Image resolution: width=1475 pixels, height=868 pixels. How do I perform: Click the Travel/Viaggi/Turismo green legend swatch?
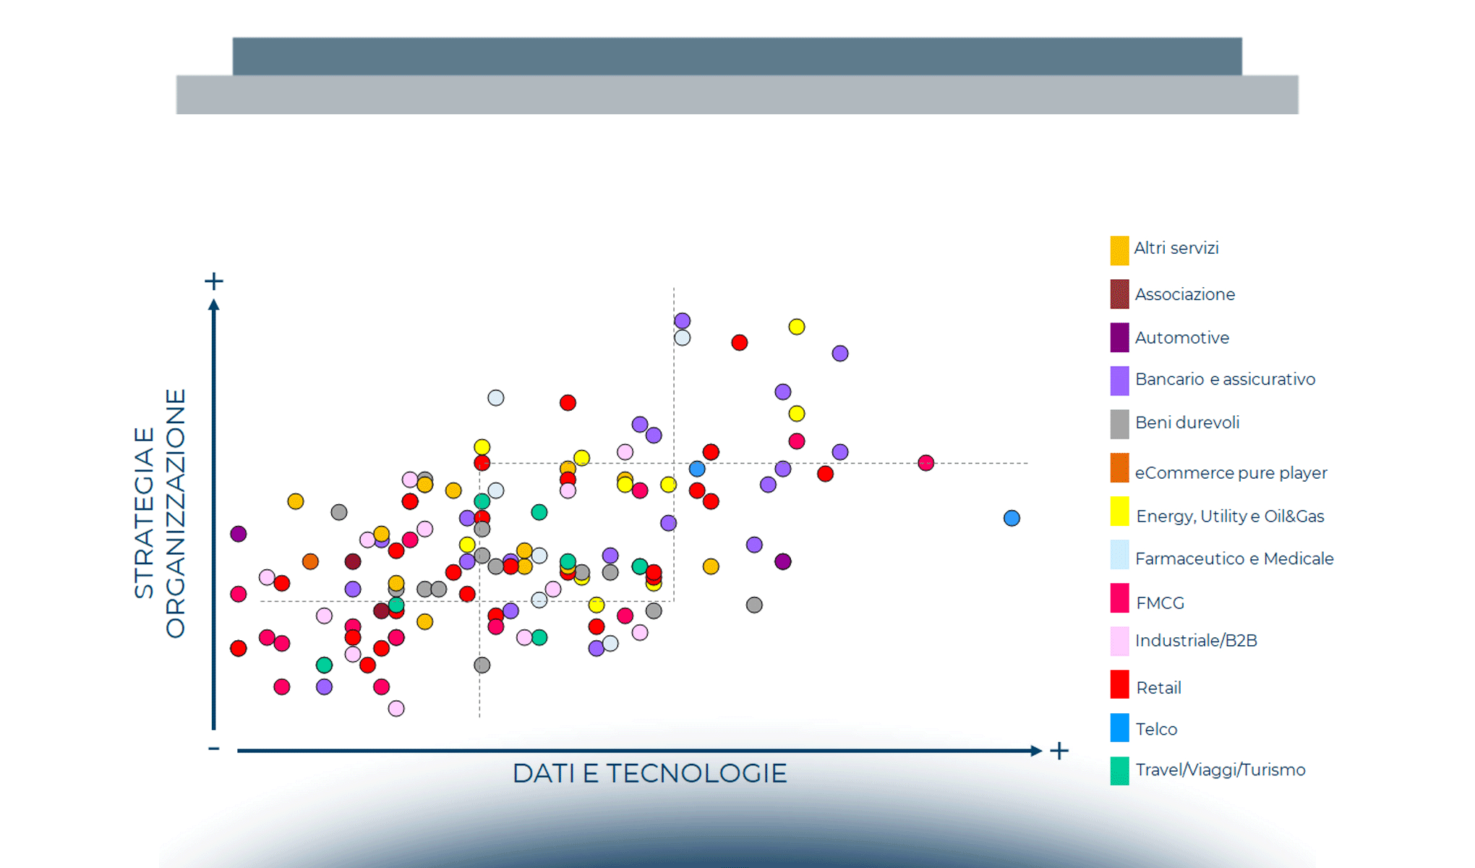(x=1119, y=771)
